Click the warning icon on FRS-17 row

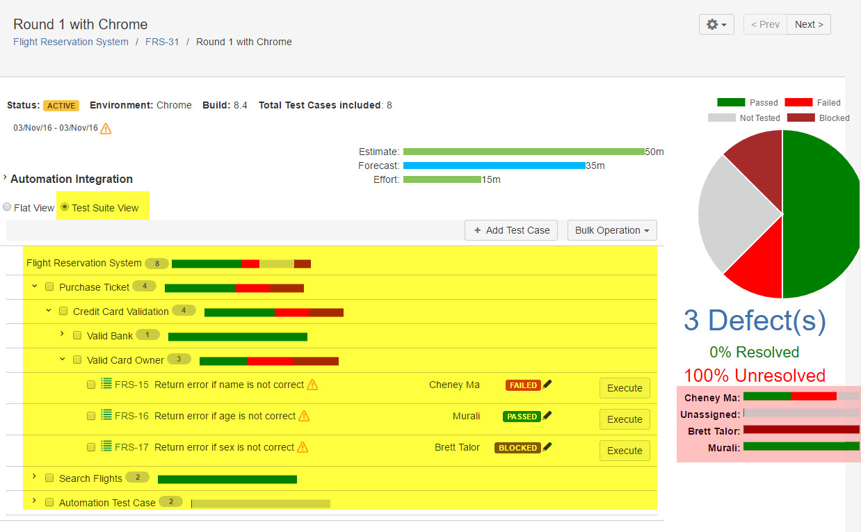pos(303,447)
